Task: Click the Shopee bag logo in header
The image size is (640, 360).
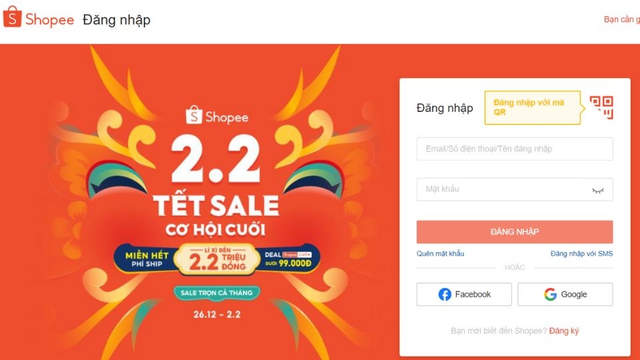Action: 13,19
